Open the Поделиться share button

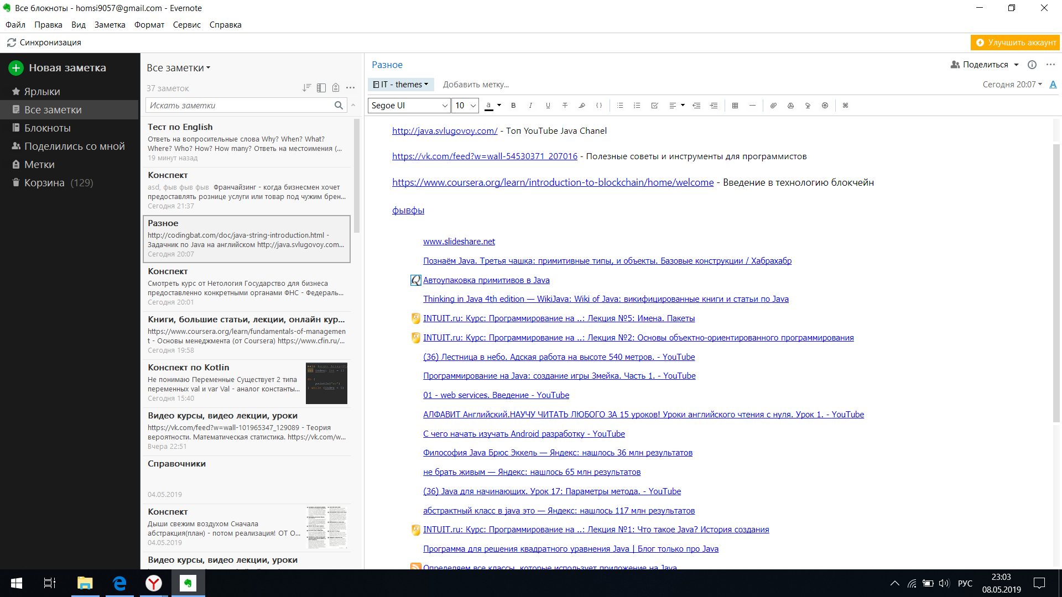(x=980, y=65)
